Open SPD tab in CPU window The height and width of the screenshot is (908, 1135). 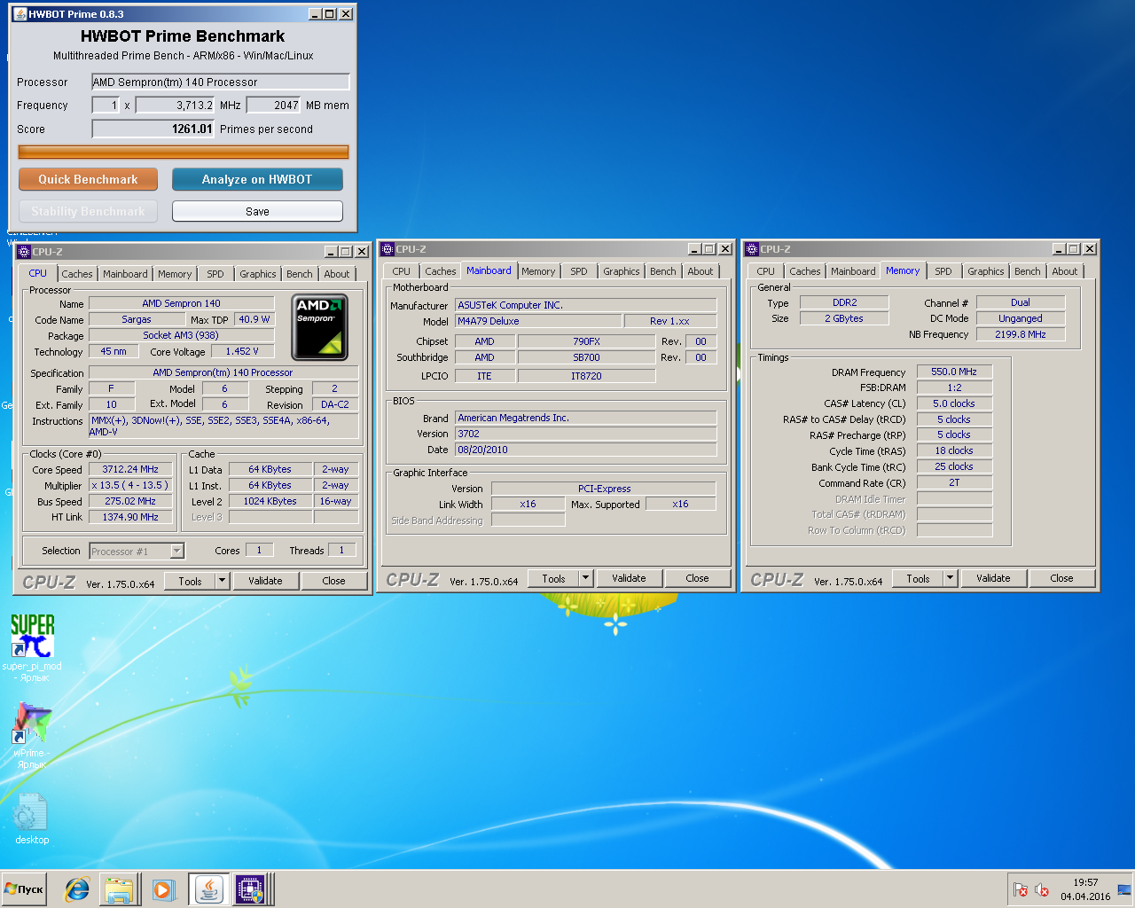coord(215,274)
